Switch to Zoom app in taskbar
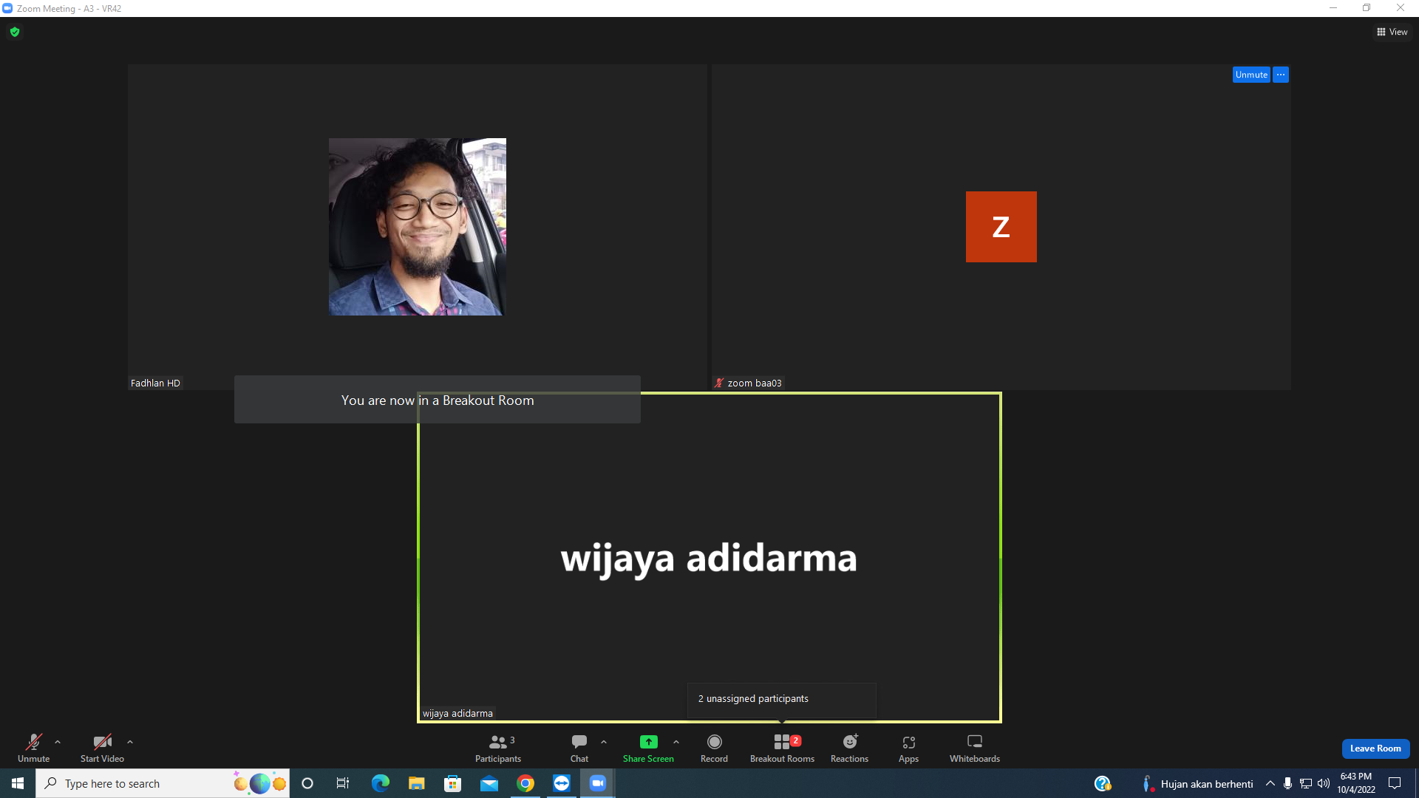The height and width of the screenshot is (798, 1419). (x=598, y=783)
